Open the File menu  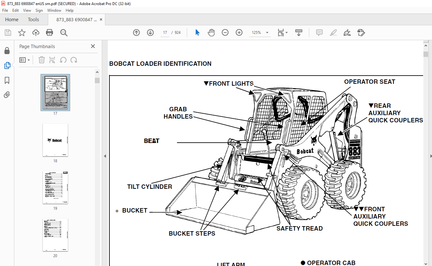[5, 10]
